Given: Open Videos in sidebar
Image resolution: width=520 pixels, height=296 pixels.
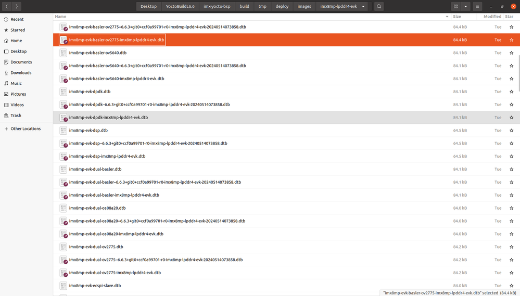Looking at the screenshot, I should pos(27,105).
